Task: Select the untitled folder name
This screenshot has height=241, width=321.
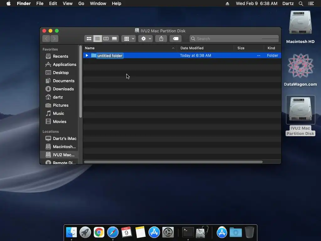Action: 110,56
